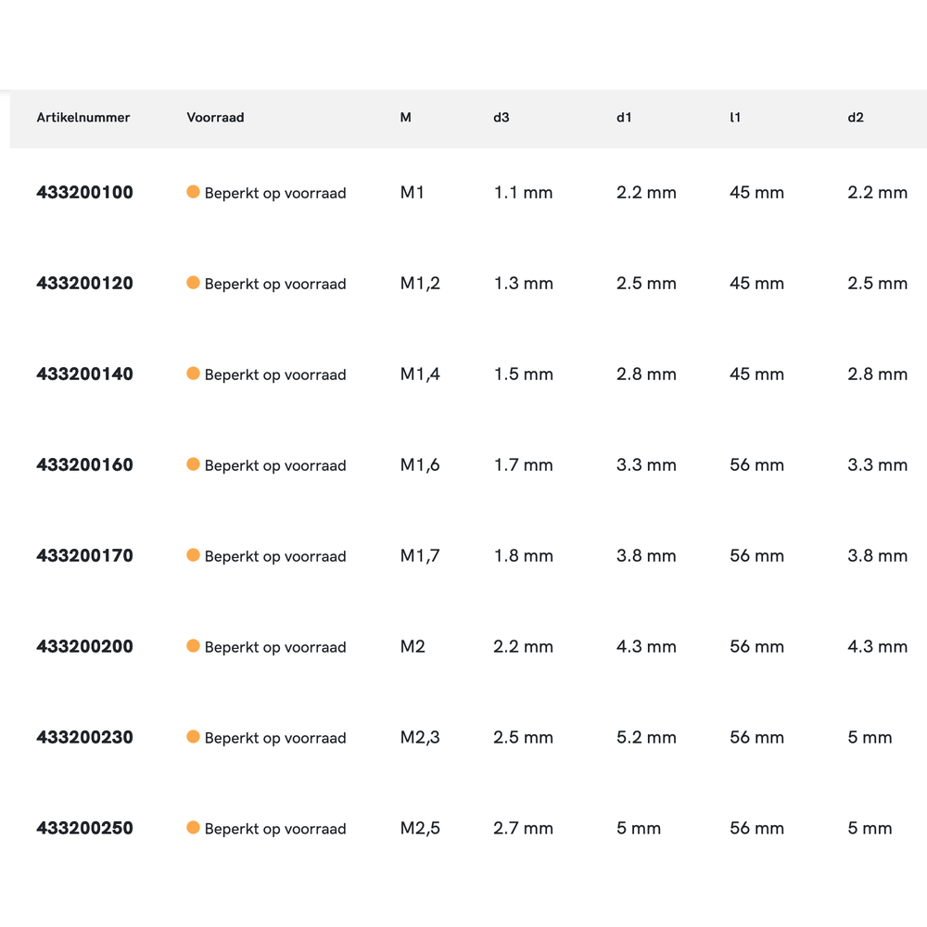Click the d2 column header
The height and width of the screenshot is (927, 927).
(856, 118)
